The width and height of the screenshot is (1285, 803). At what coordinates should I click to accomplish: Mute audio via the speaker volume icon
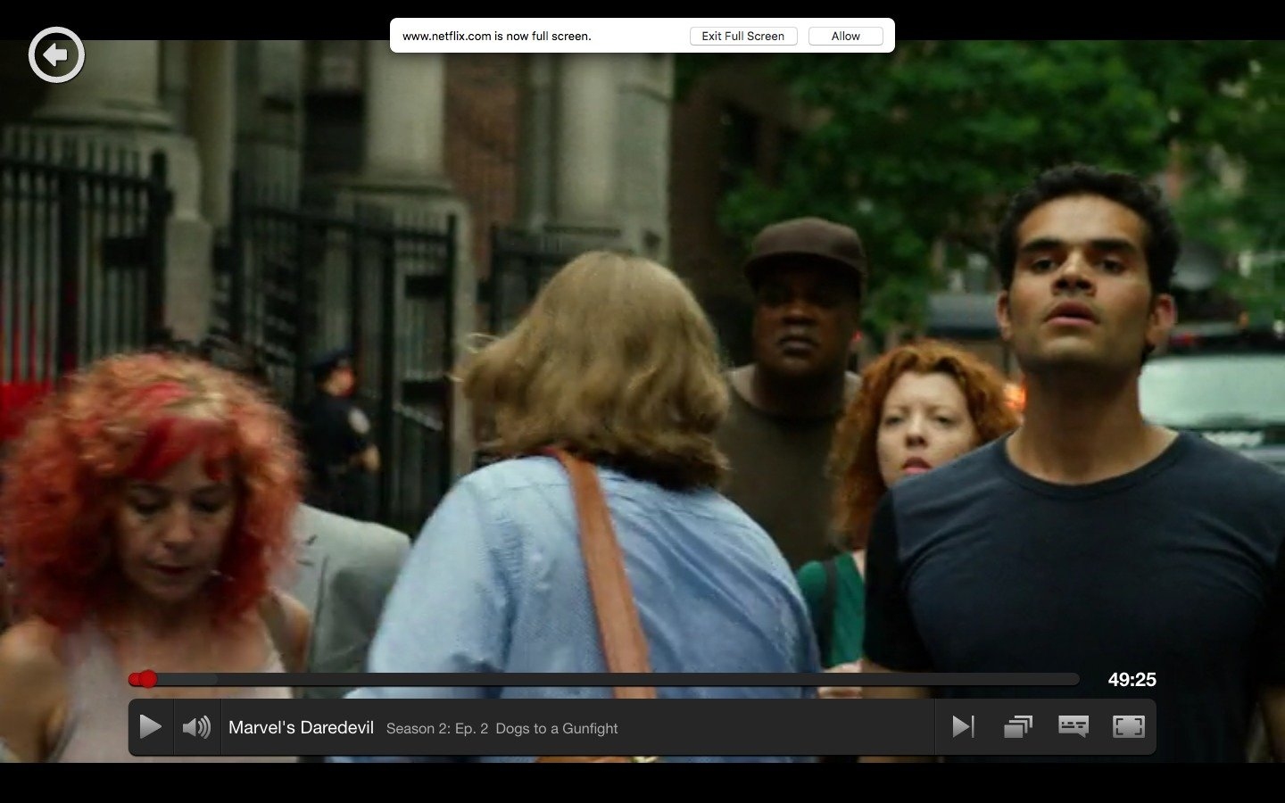pos(196,727)
